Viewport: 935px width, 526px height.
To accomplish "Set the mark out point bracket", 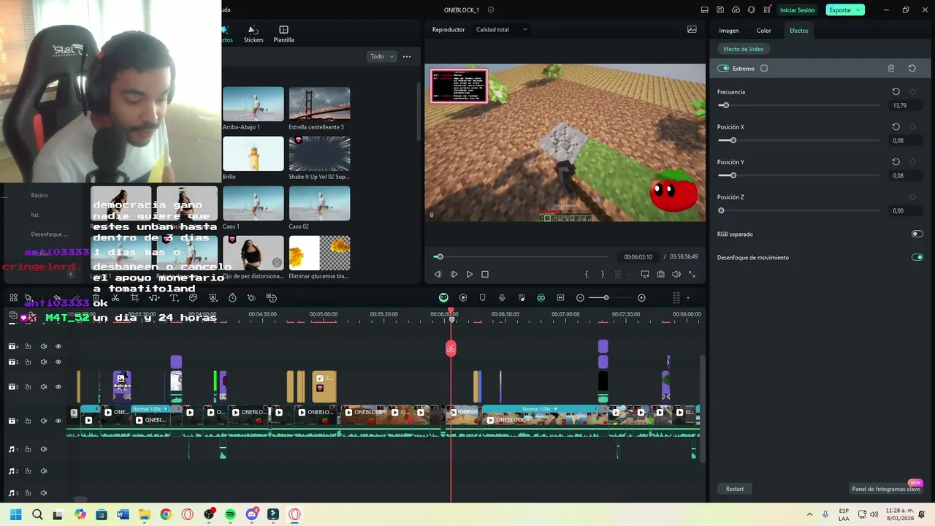I will (602, 275).
